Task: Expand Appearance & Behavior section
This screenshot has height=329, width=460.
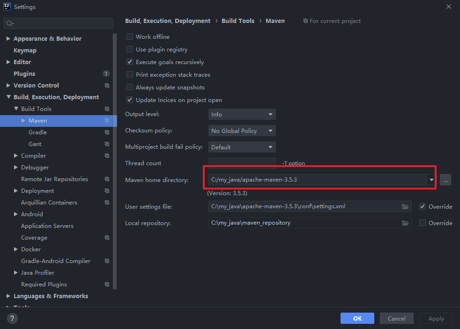Action: click(x=8, y=39)
